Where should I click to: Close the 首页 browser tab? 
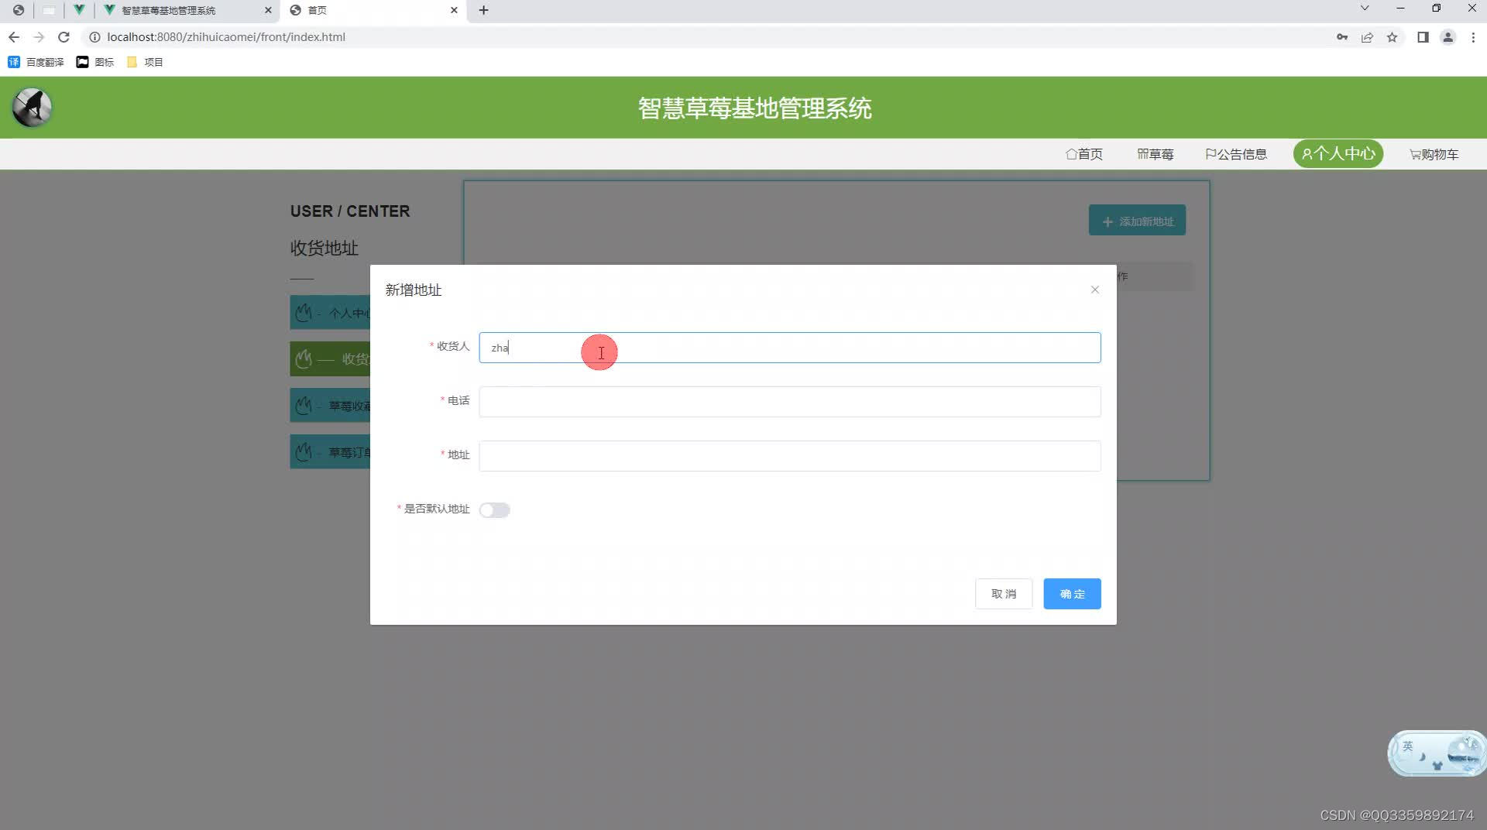coord(454,10)
